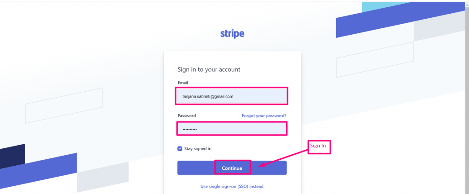This screenshot has height=194, width=469.
Task: Choose Use single sign-on (SSO) instead
Action: 232,186
